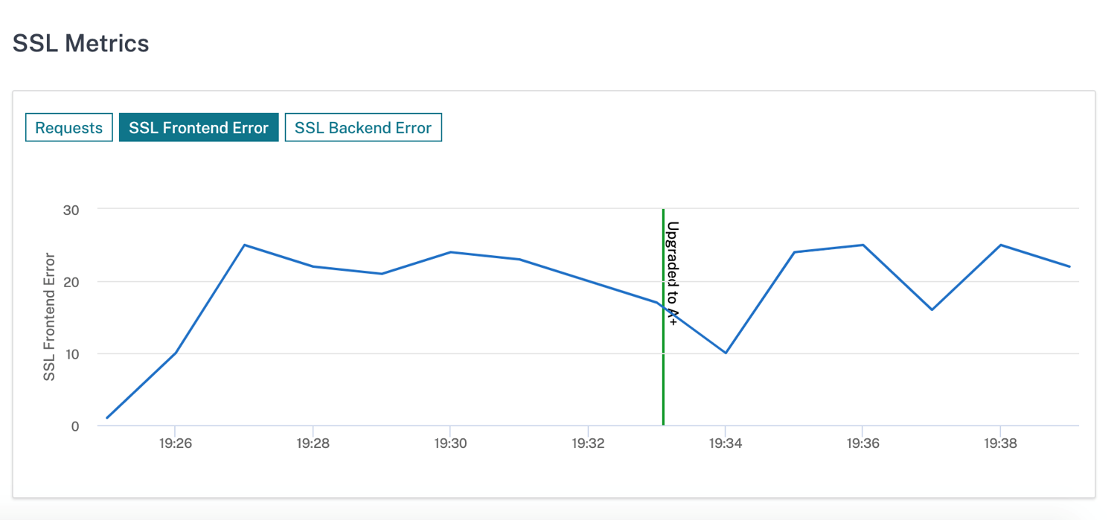This screenshot has width=1120, height=520.
Task: Select the 19:28 x-axis time label
Action: coord(313,443)
